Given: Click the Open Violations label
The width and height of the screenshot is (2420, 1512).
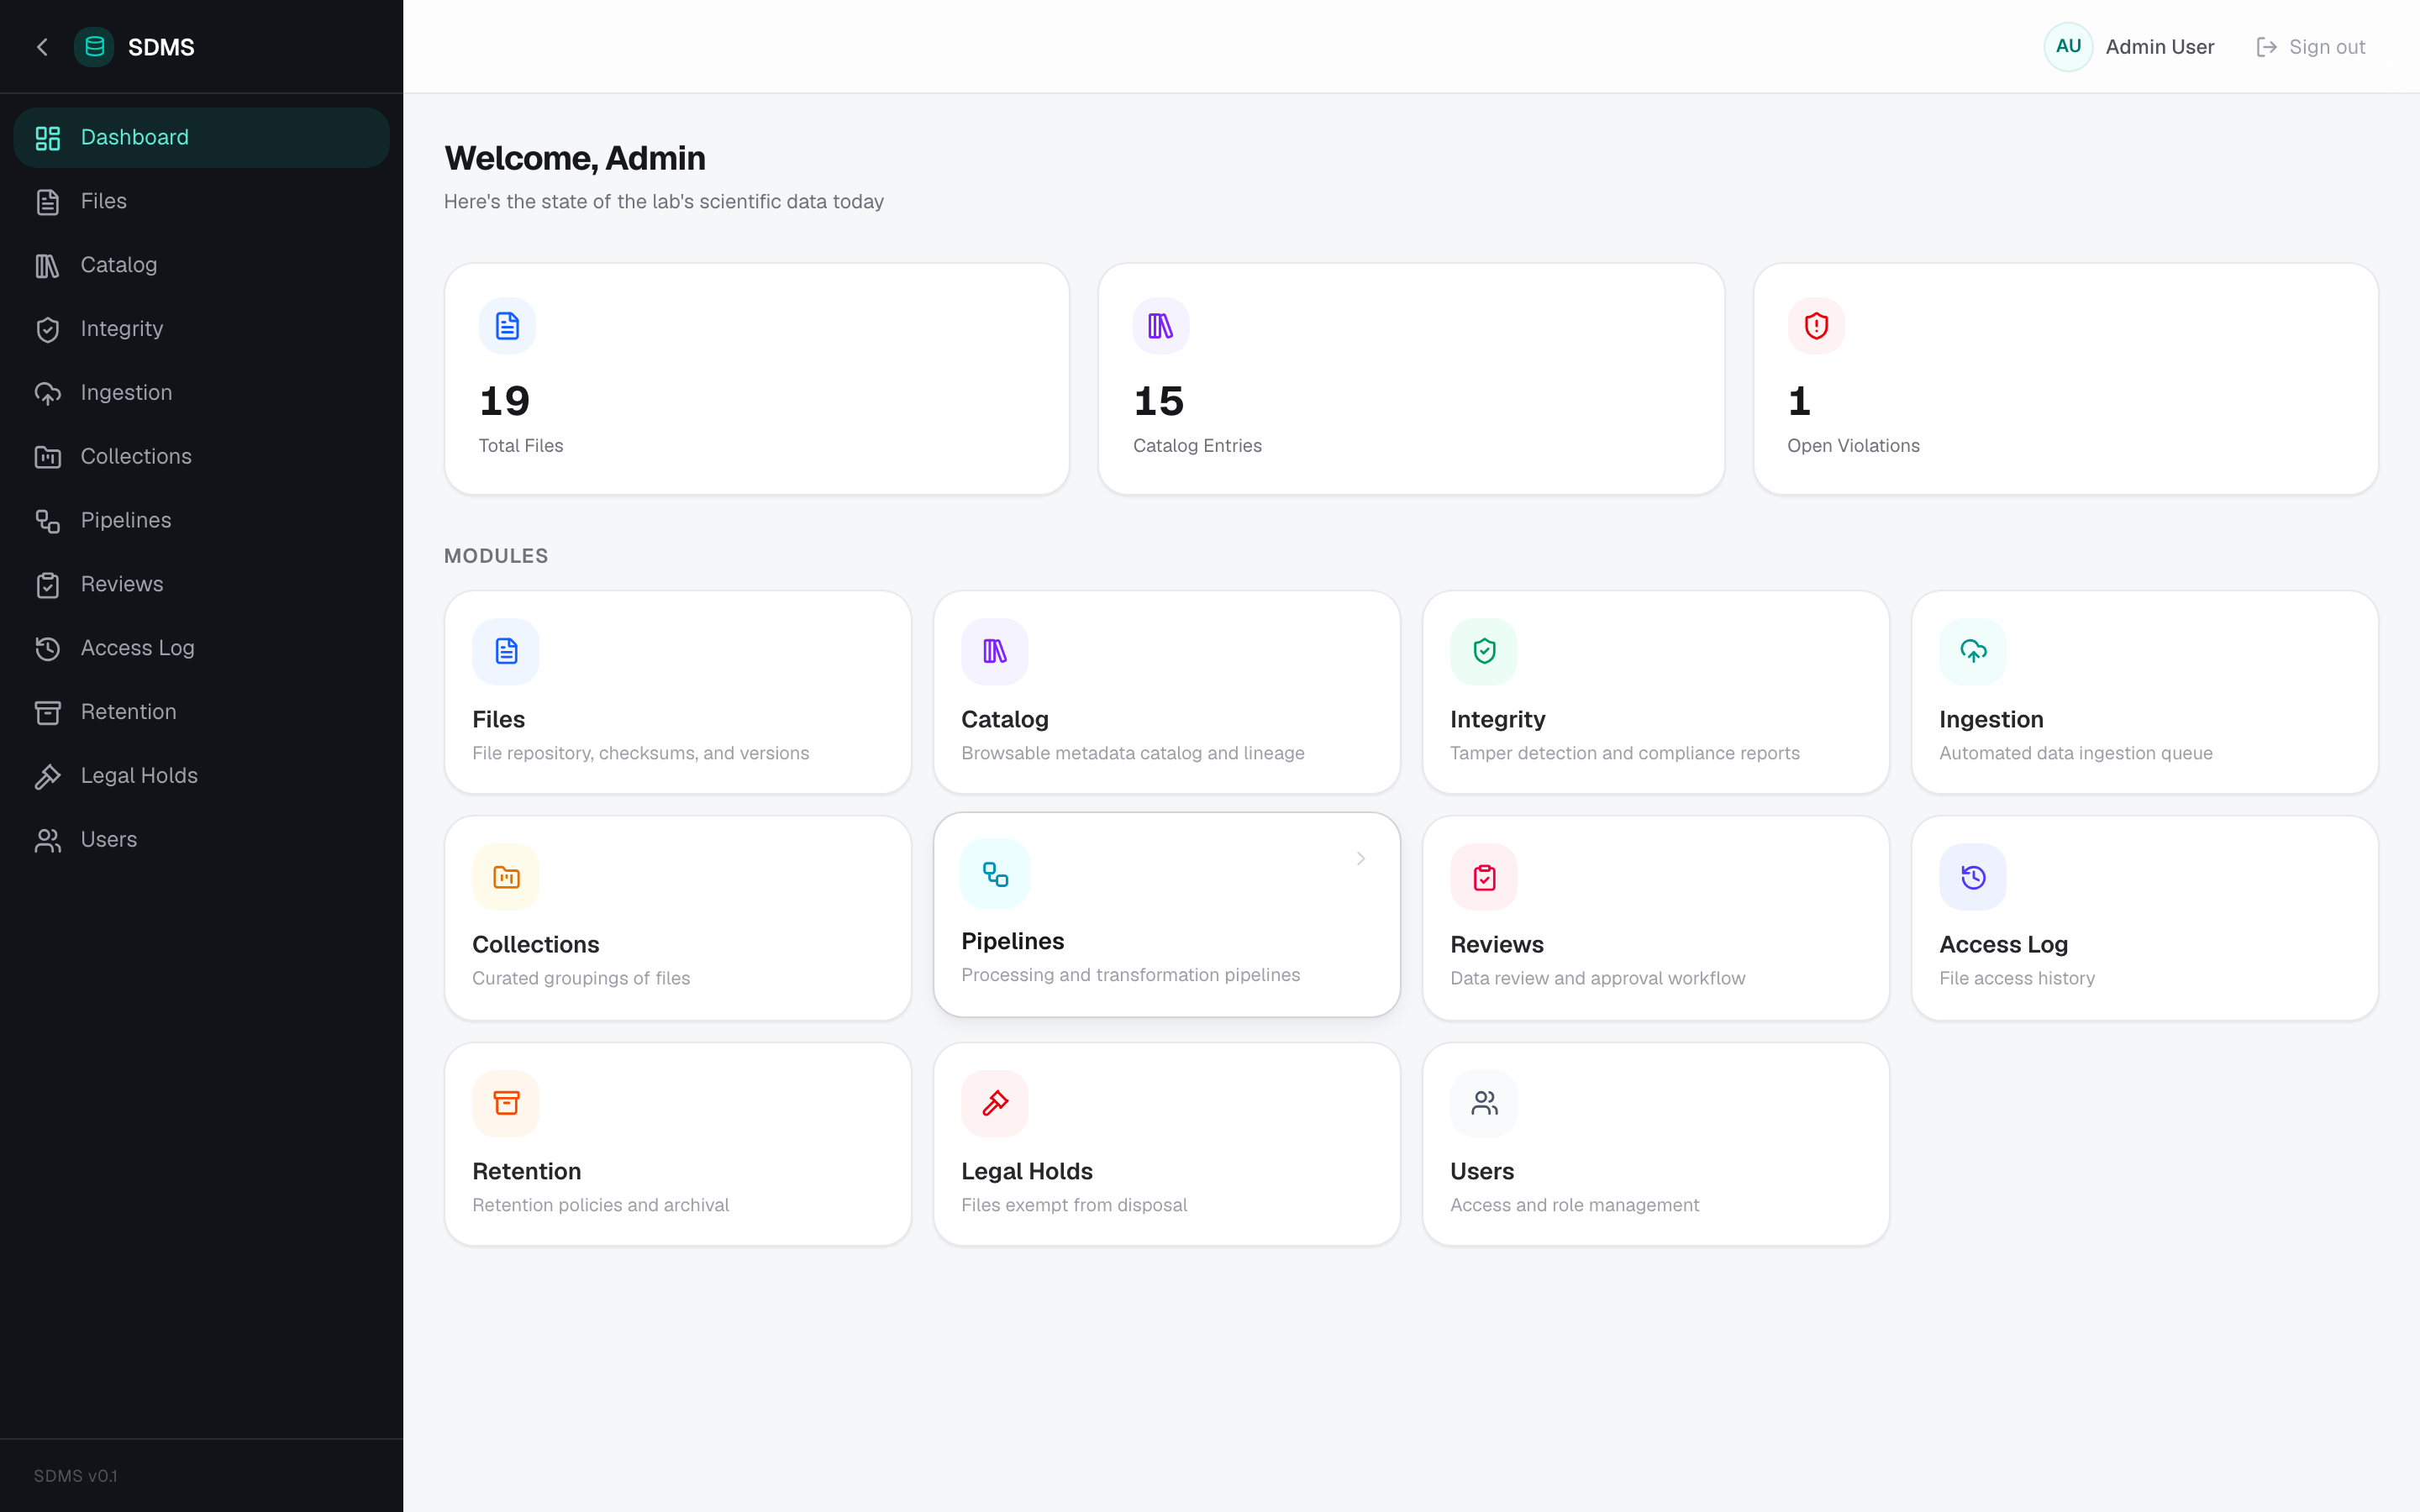Looking at the screenshot, I should (x=1853, y=446).
